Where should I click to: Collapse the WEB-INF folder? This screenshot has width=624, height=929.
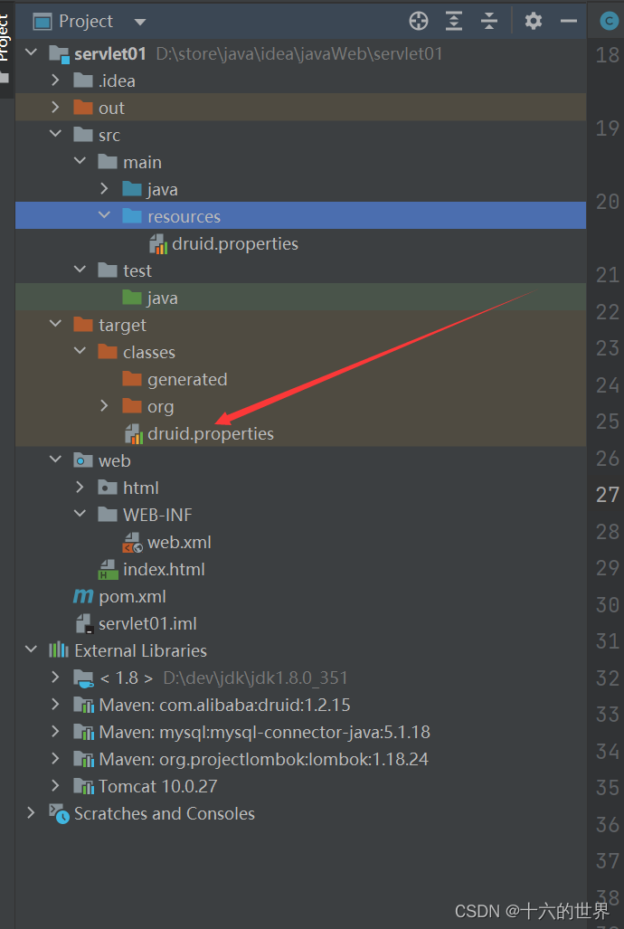click(x=80, y=515)
